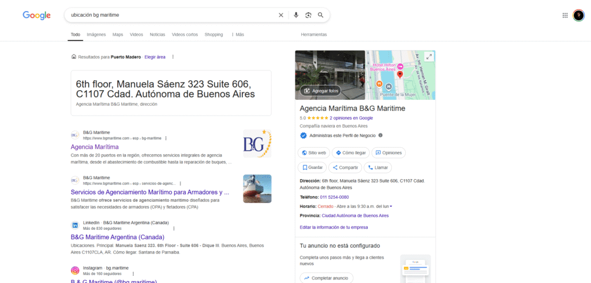Click Editar la información de tu empresa

[334, 227]
